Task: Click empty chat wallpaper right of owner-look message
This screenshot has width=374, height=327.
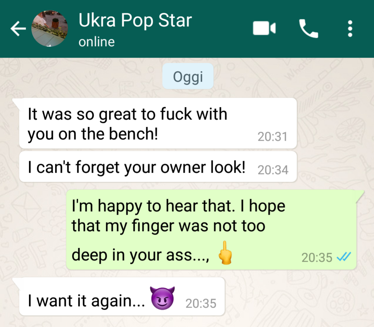Action: (x=334, y=167)
